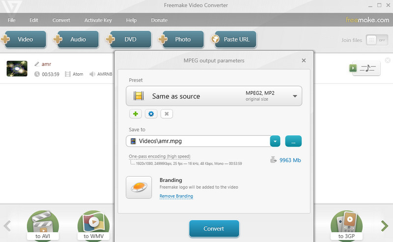Open the Edit menu

coord(34,20)
